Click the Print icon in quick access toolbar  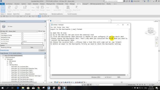18,16
